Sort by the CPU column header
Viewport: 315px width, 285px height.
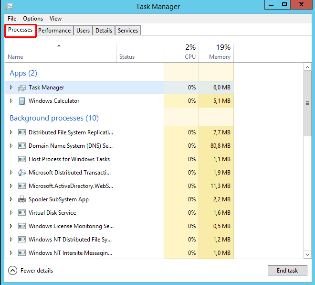(181, 53)
